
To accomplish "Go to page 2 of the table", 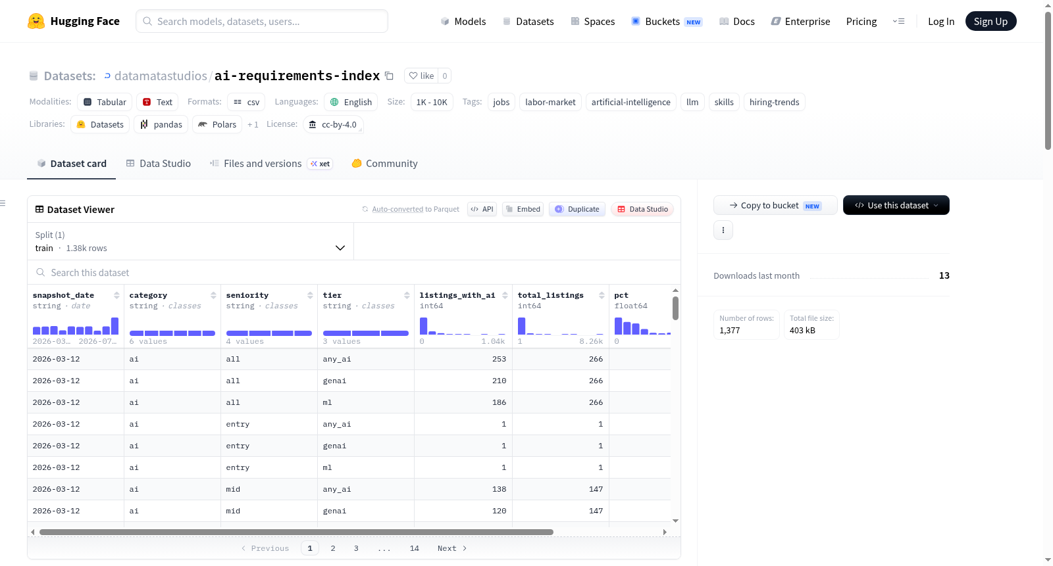I will pos(333,548).
